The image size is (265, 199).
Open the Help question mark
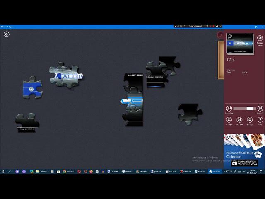point(260,121)
